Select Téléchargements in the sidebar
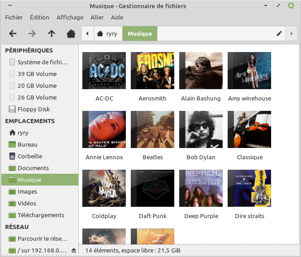301x257 pixels. 41,215
